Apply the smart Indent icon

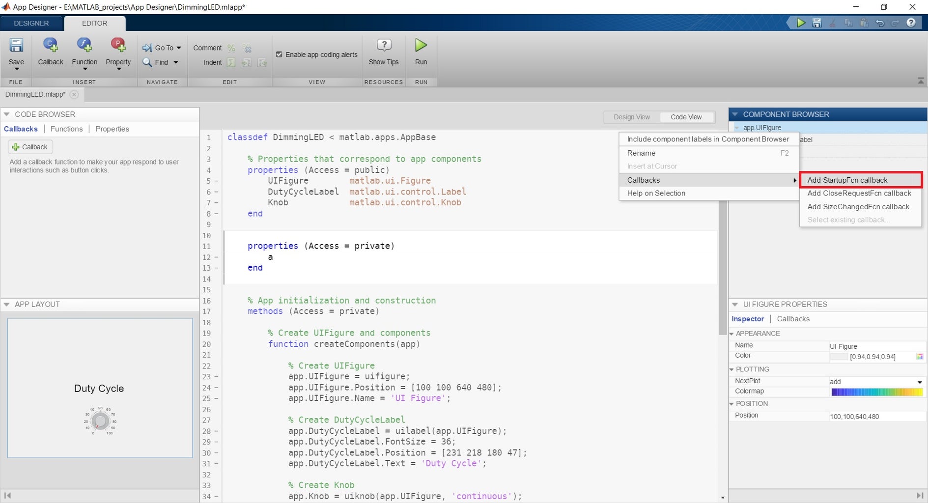point(231,62)
